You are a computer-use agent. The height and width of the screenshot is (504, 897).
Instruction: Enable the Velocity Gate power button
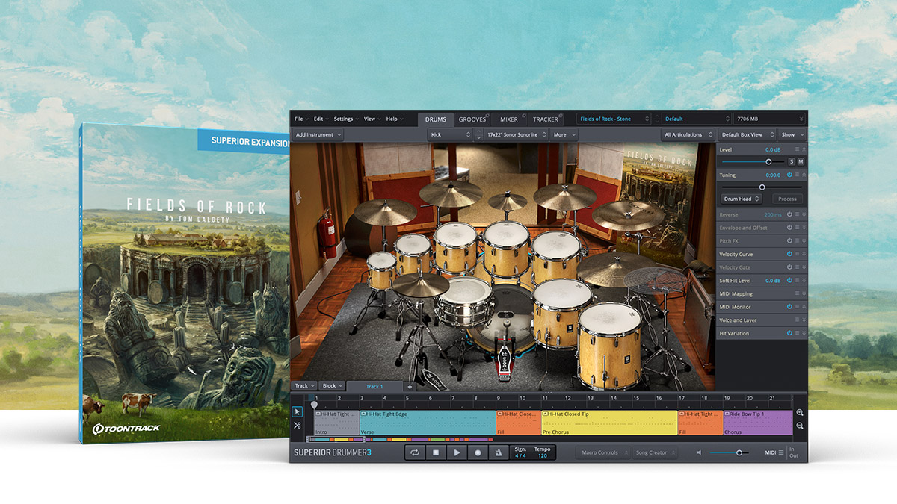click(x=789, y=267)
